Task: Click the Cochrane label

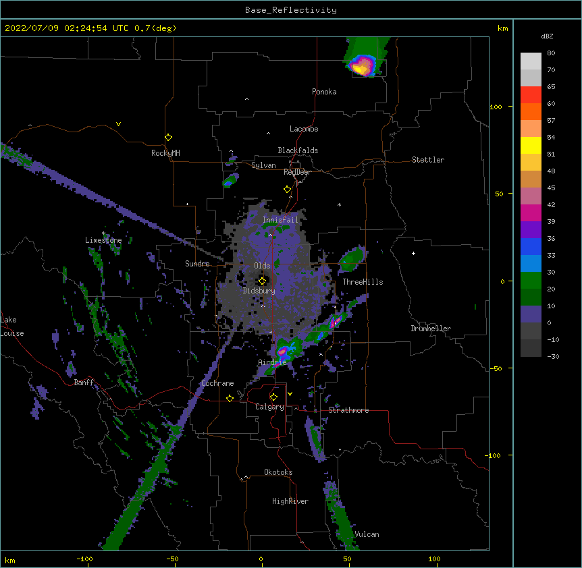Action: click(217, 383)
